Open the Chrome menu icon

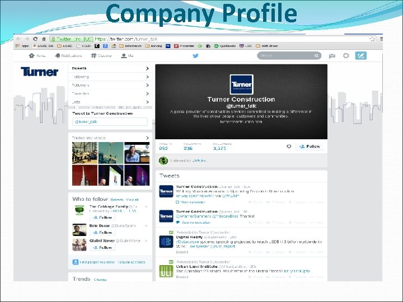(381, 39)
